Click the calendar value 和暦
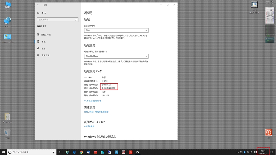 coord(103,77)
